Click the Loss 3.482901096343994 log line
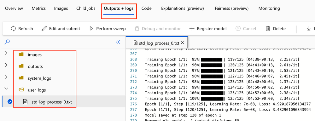This screenshot has height=121, width=315. click(228, 110)
